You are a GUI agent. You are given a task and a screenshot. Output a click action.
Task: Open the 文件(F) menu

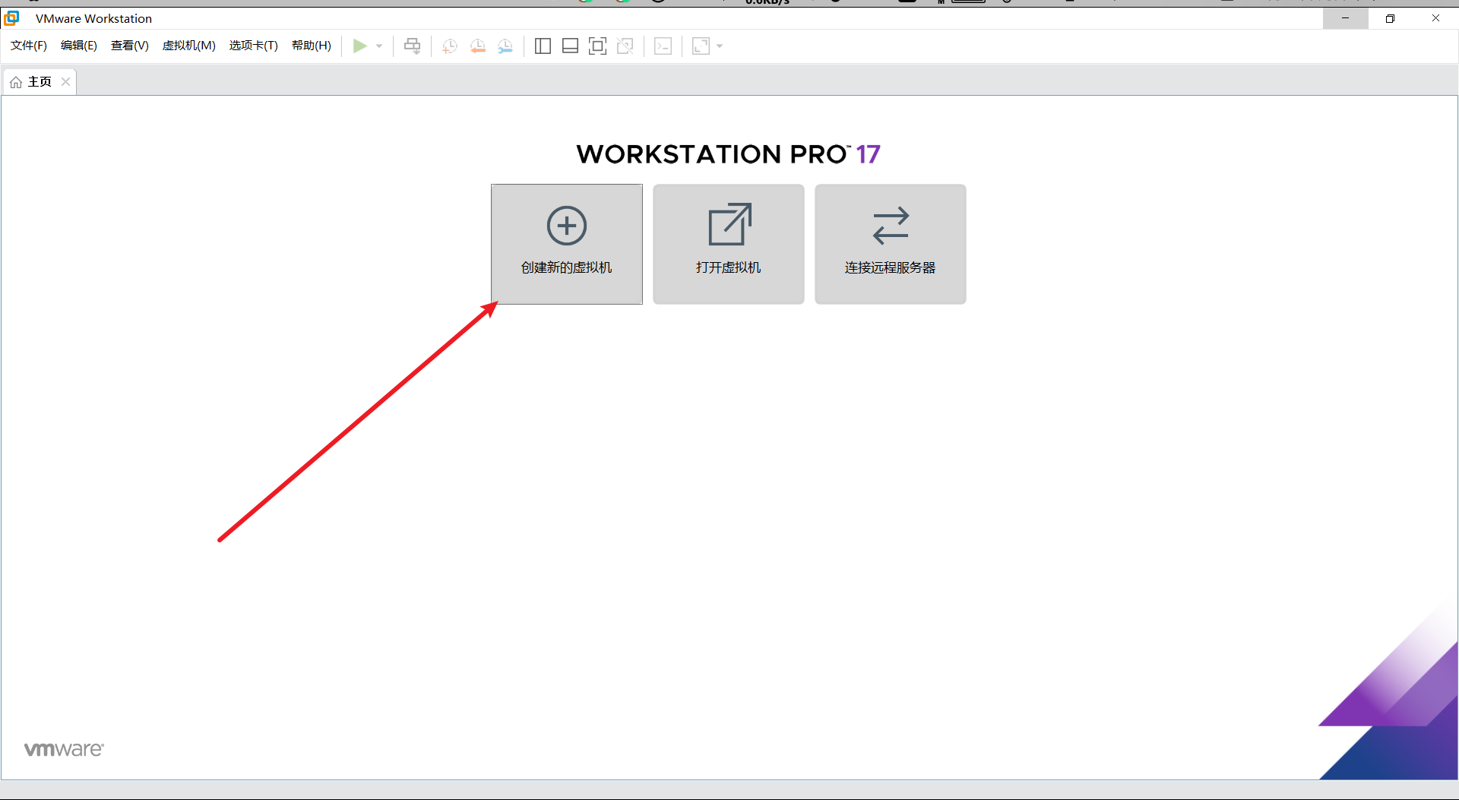coord(29,46)
